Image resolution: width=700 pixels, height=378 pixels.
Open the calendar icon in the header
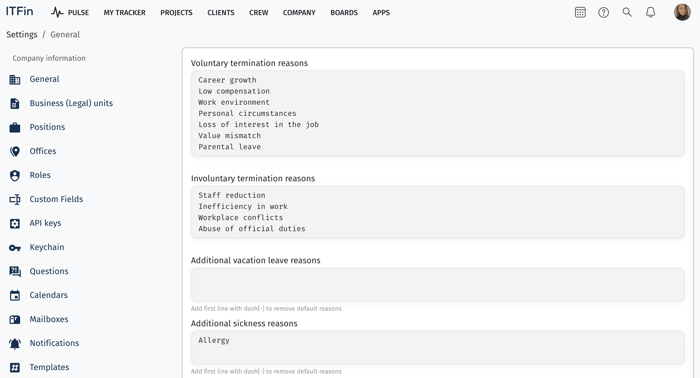pyautogui.click(x=580, y=12)
